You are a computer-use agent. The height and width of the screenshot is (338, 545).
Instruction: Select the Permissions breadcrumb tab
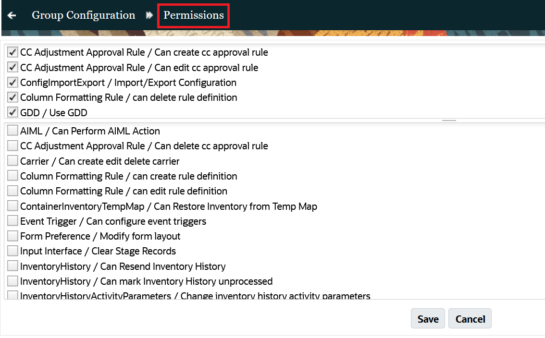pos(193,15)
